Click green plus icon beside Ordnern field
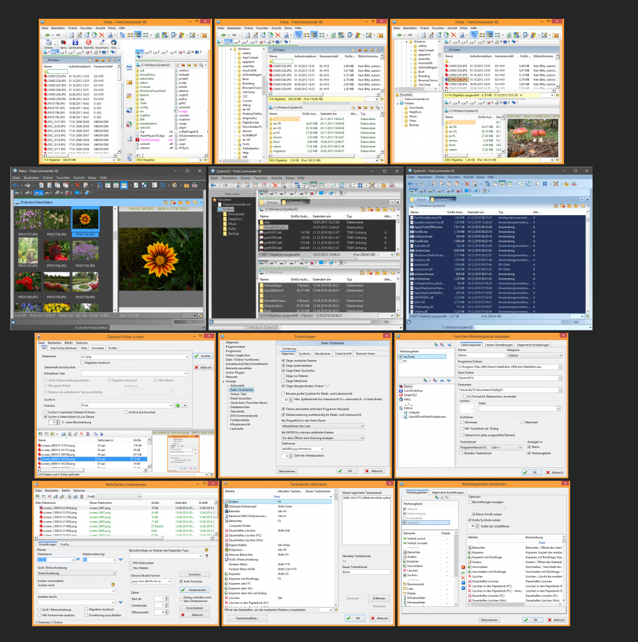The height and width of the screenshot is (642, 638). (x=178, y=406)
